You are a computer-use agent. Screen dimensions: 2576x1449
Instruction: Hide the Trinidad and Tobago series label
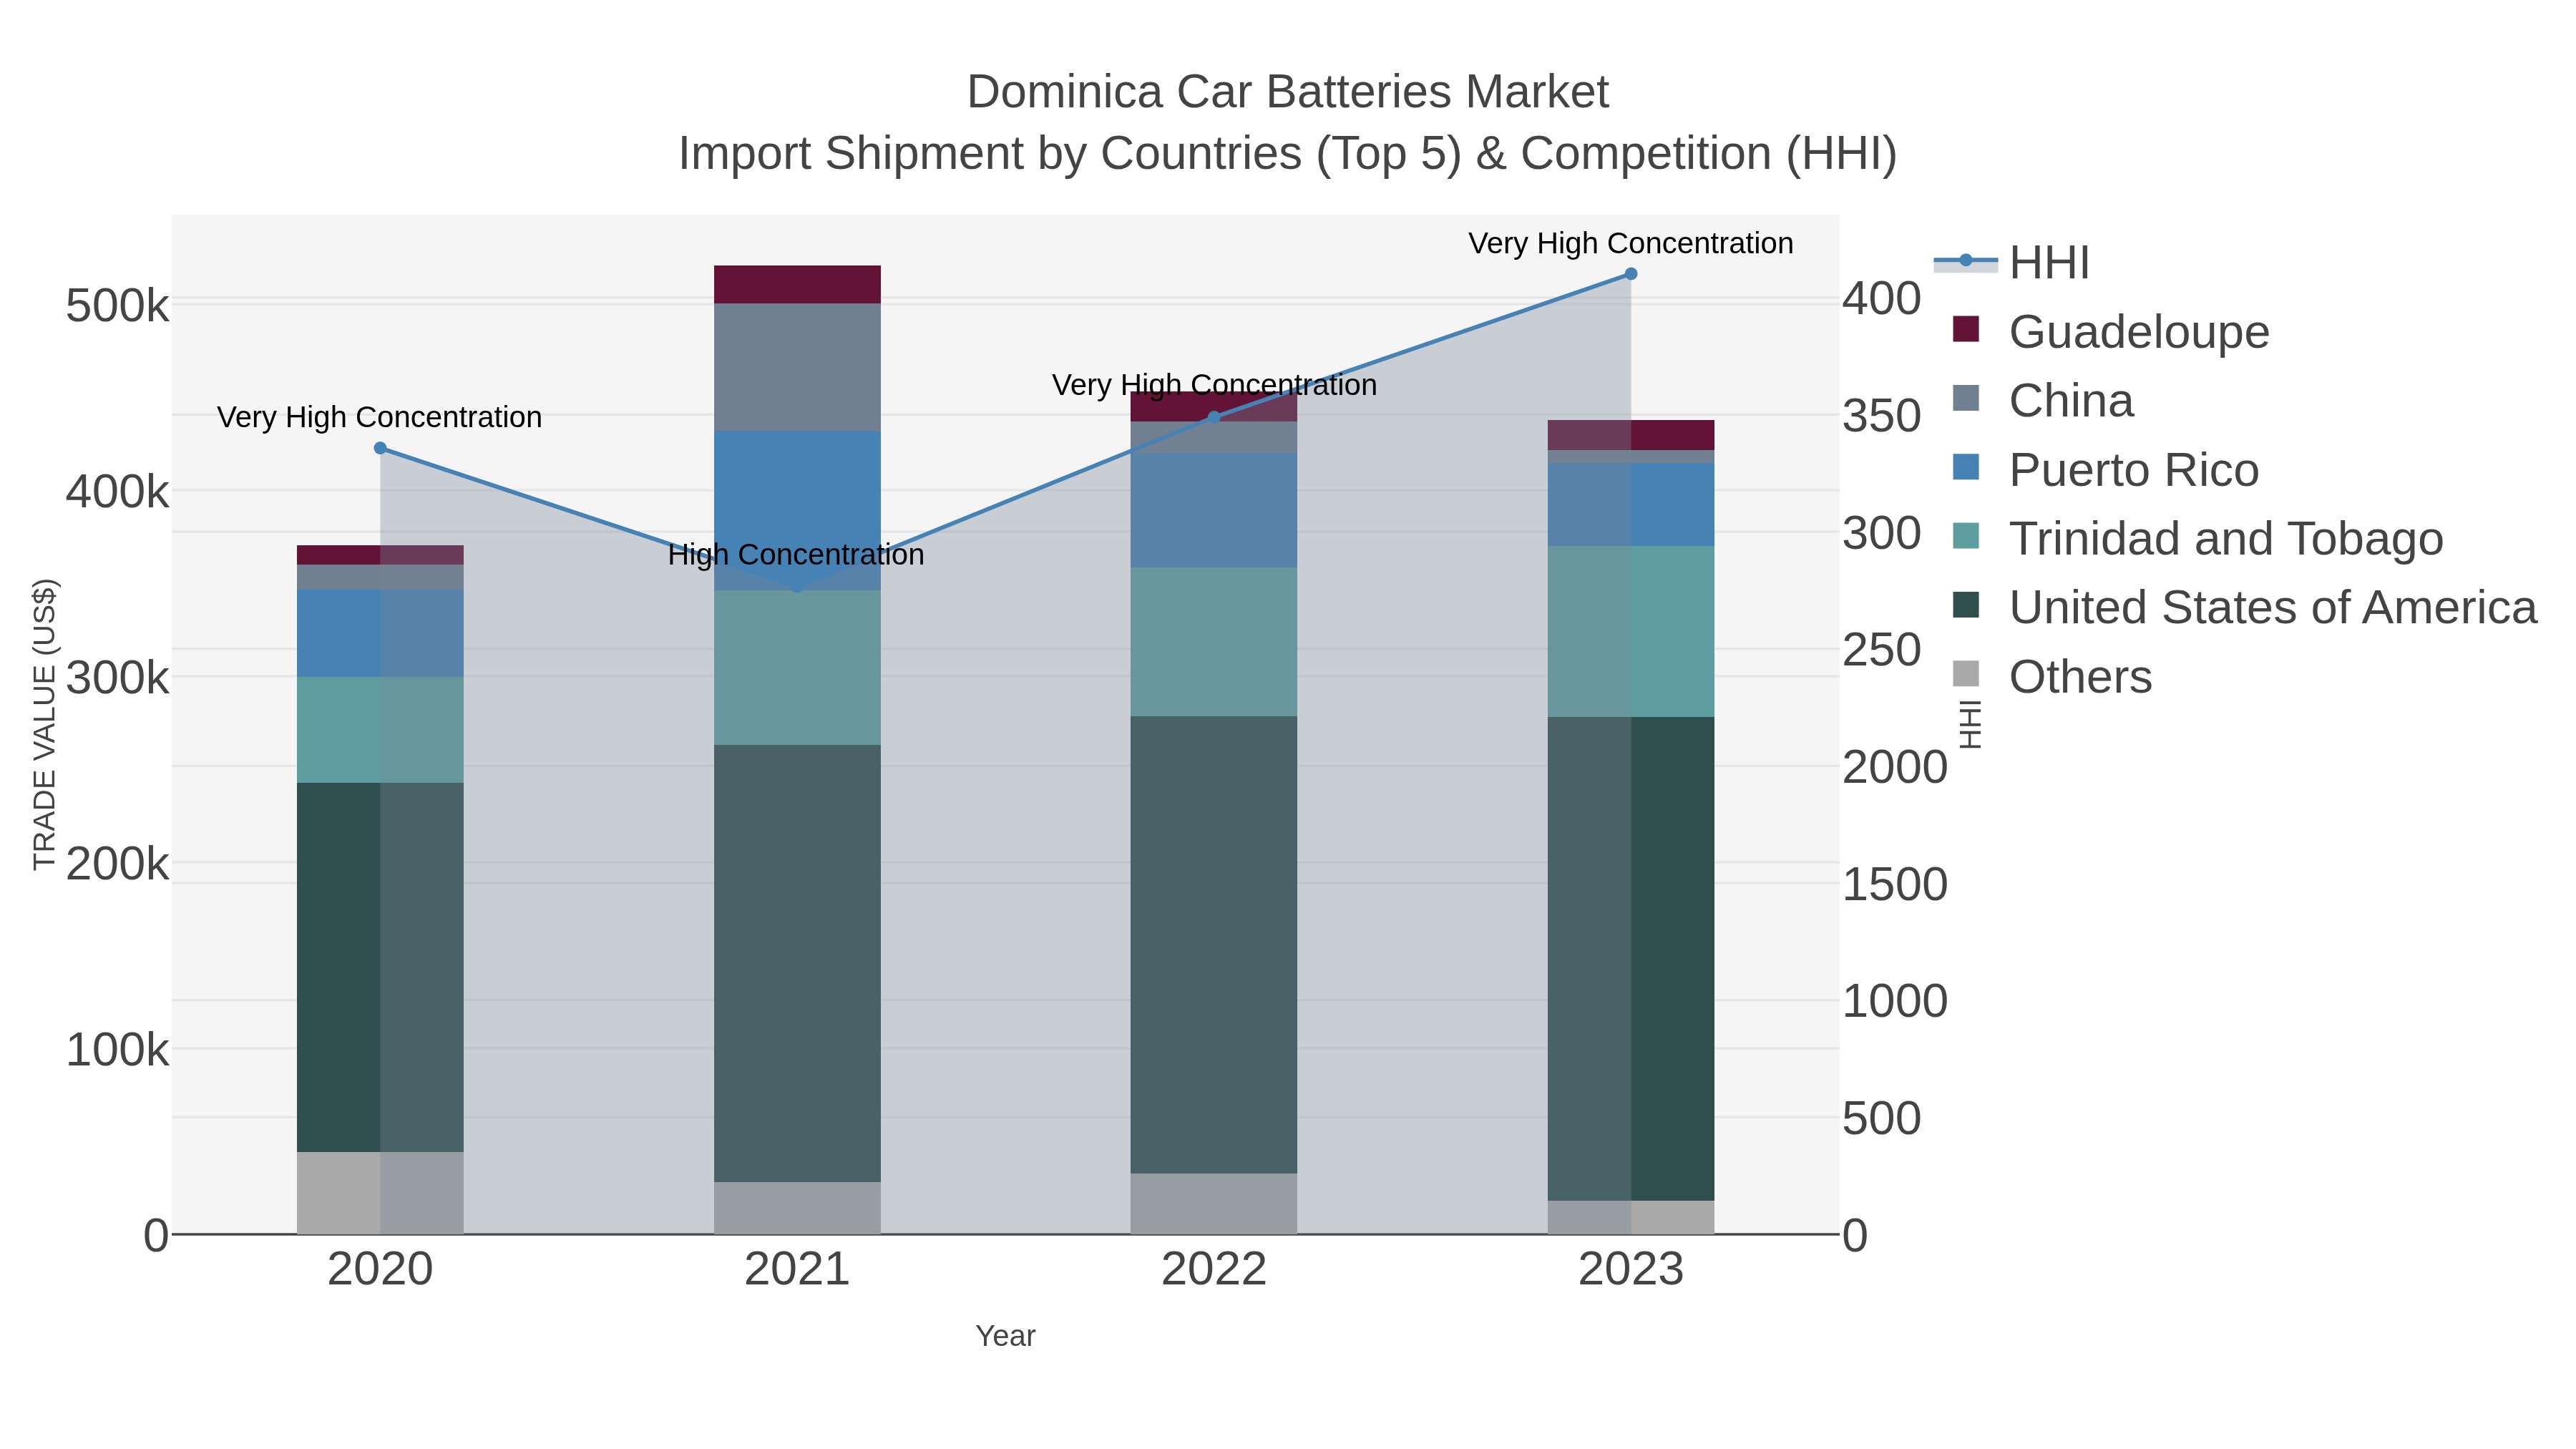2226,538
